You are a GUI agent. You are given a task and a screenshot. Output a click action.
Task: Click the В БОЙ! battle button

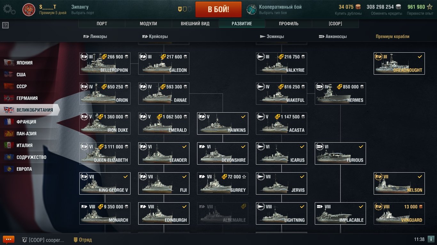[x=219, y=9]
